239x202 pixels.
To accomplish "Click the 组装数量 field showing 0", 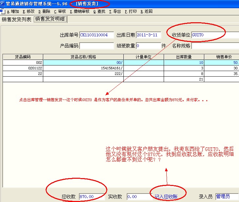I will click(148, 46).
